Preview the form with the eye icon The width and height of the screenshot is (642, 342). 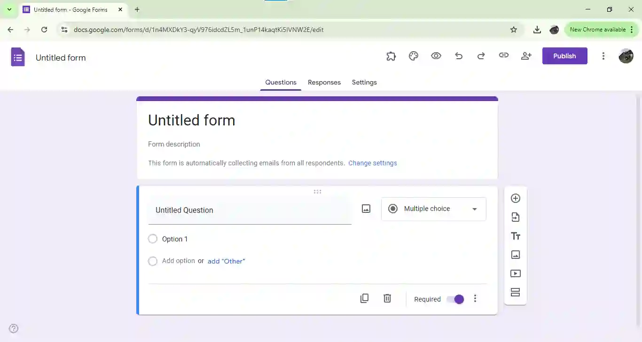coord(436,55)
